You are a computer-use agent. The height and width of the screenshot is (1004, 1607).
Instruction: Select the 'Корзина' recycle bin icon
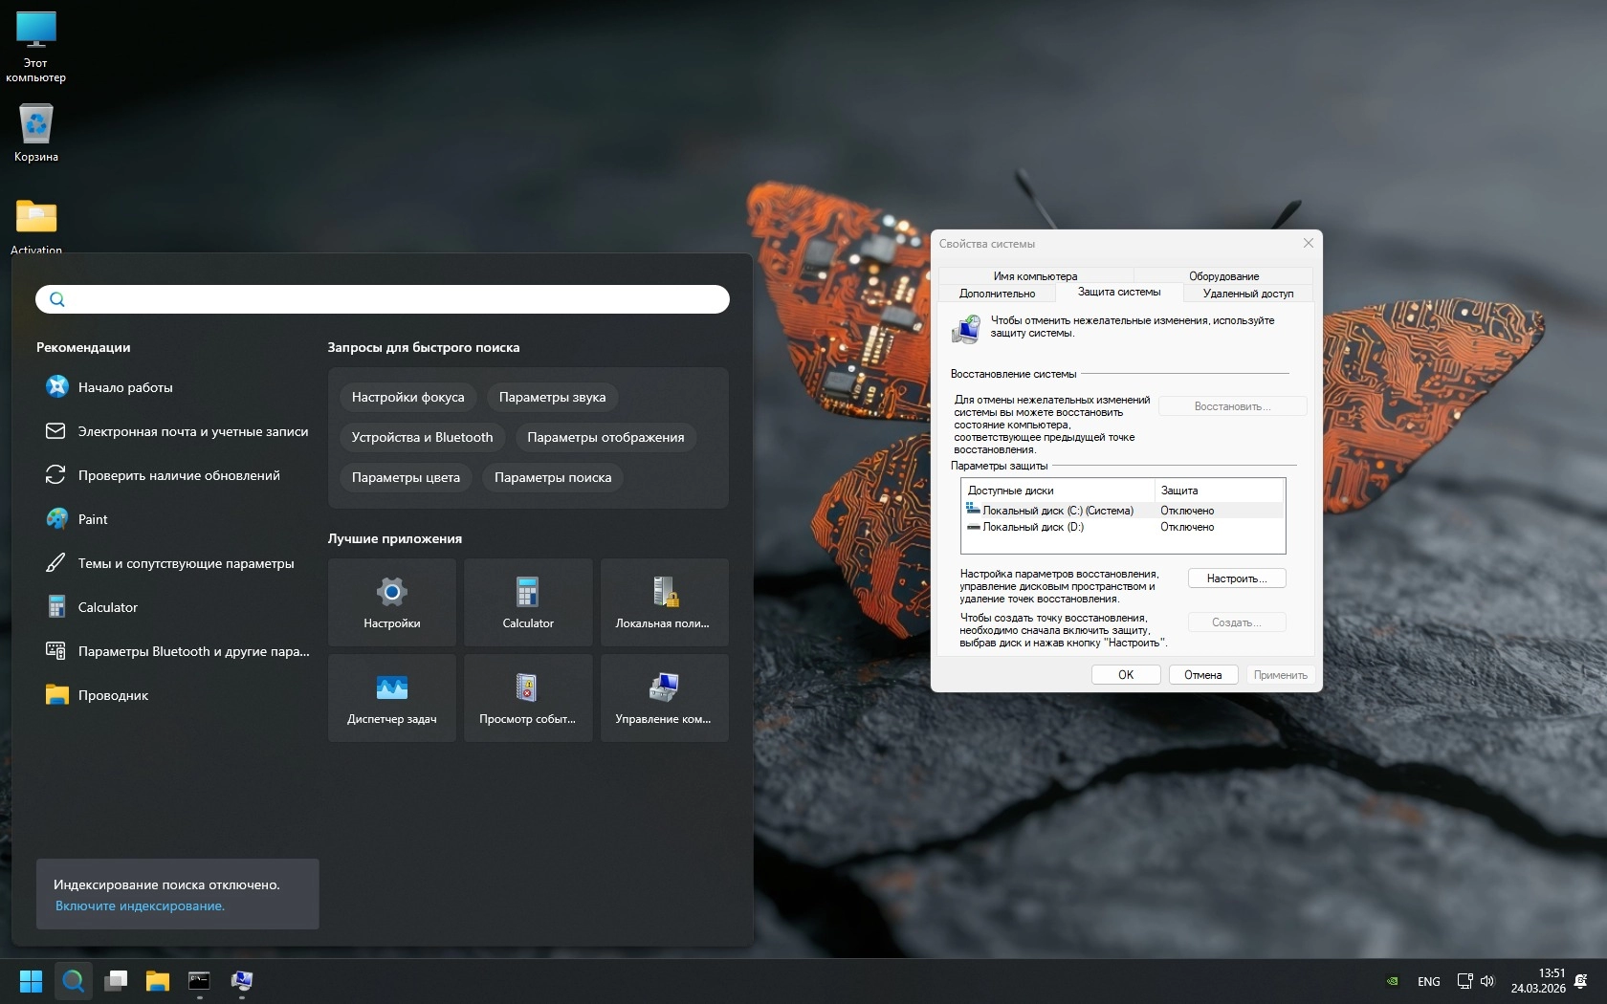click(x=36, y=132)
